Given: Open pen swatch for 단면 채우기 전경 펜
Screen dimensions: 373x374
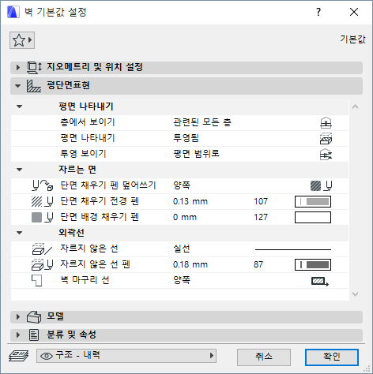Looking at the screenshot, I should tap(313, 202).
